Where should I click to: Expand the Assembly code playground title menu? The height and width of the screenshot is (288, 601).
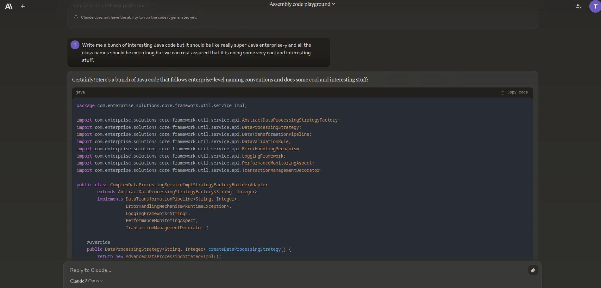(302, 4)
